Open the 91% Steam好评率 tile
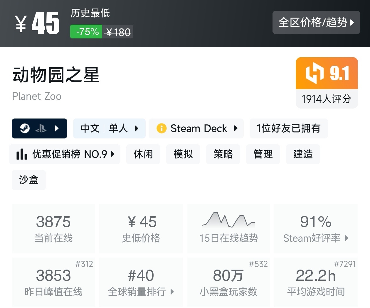Viewport: 370px width, 308px height. click(316, 229)
